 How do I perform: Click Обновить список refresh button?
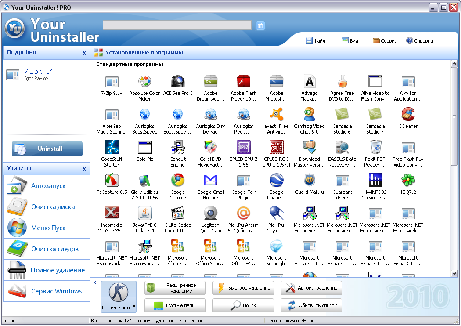(311, 305)
